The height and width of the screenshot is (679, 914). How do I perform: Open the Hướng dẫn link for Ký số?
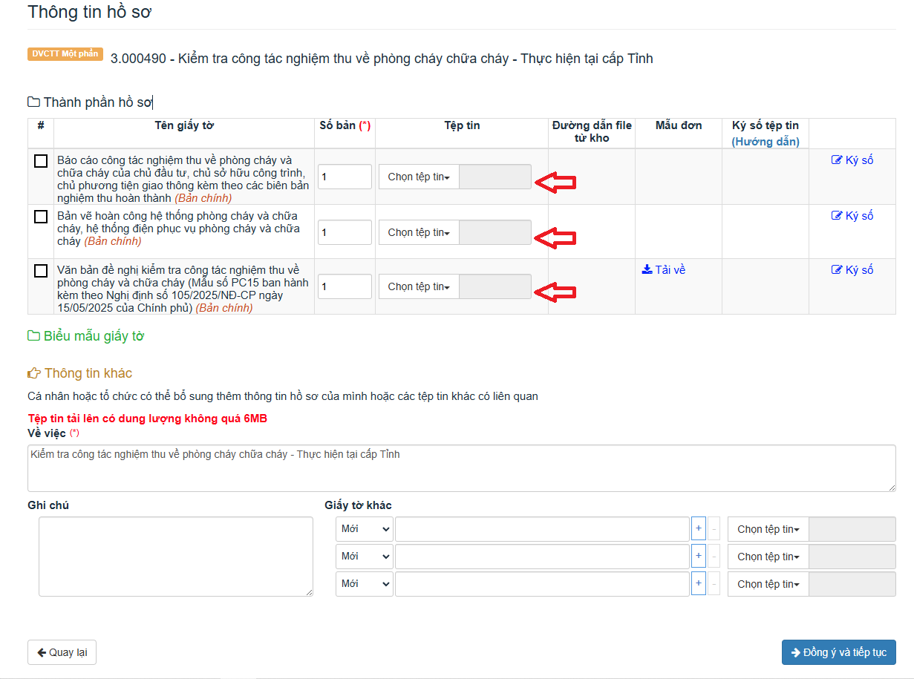point(765,142)
